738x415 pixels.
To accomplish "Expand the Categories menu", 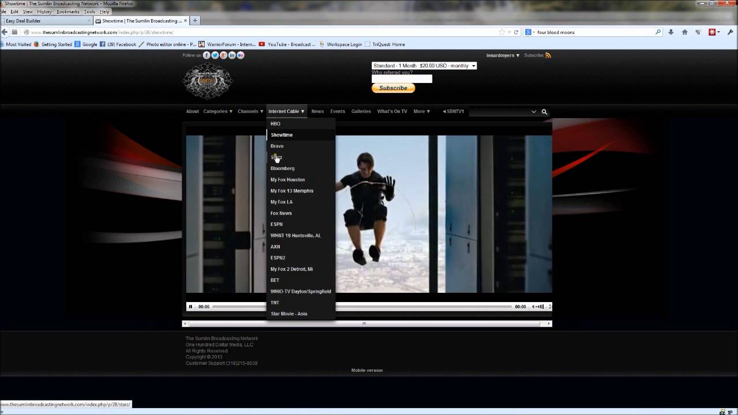I will (218, 111).
